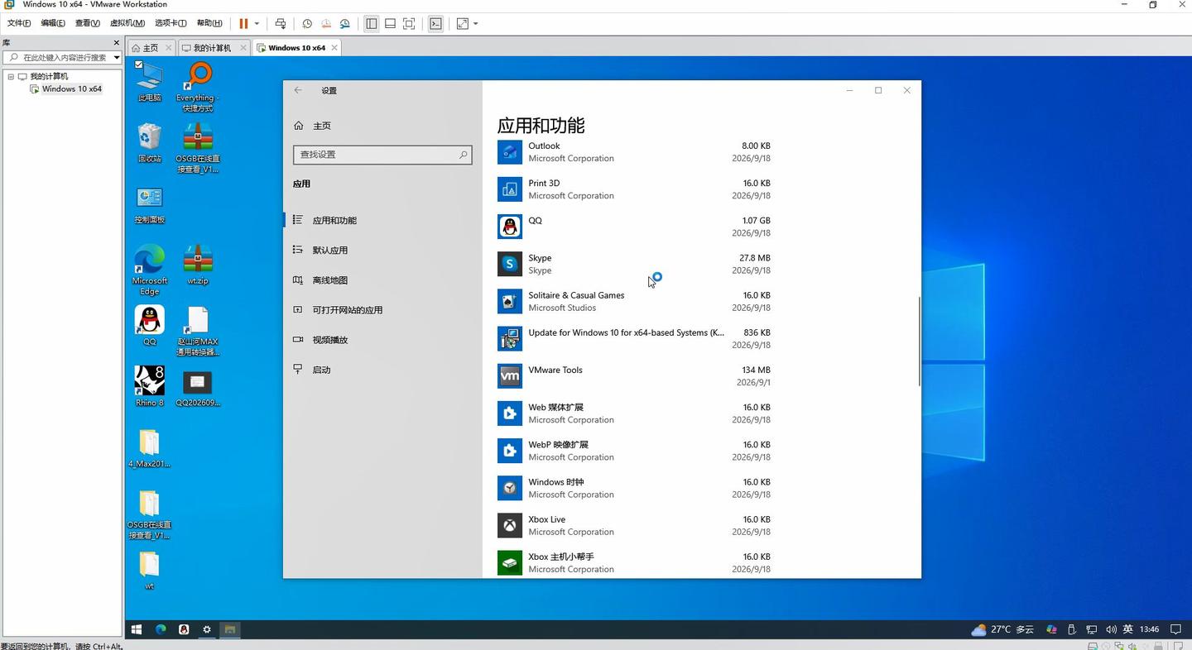Revert the VM to its snapshot
Image resolution: width=1192 pixels, height=650 pixels.
click(x=326, y=23)
